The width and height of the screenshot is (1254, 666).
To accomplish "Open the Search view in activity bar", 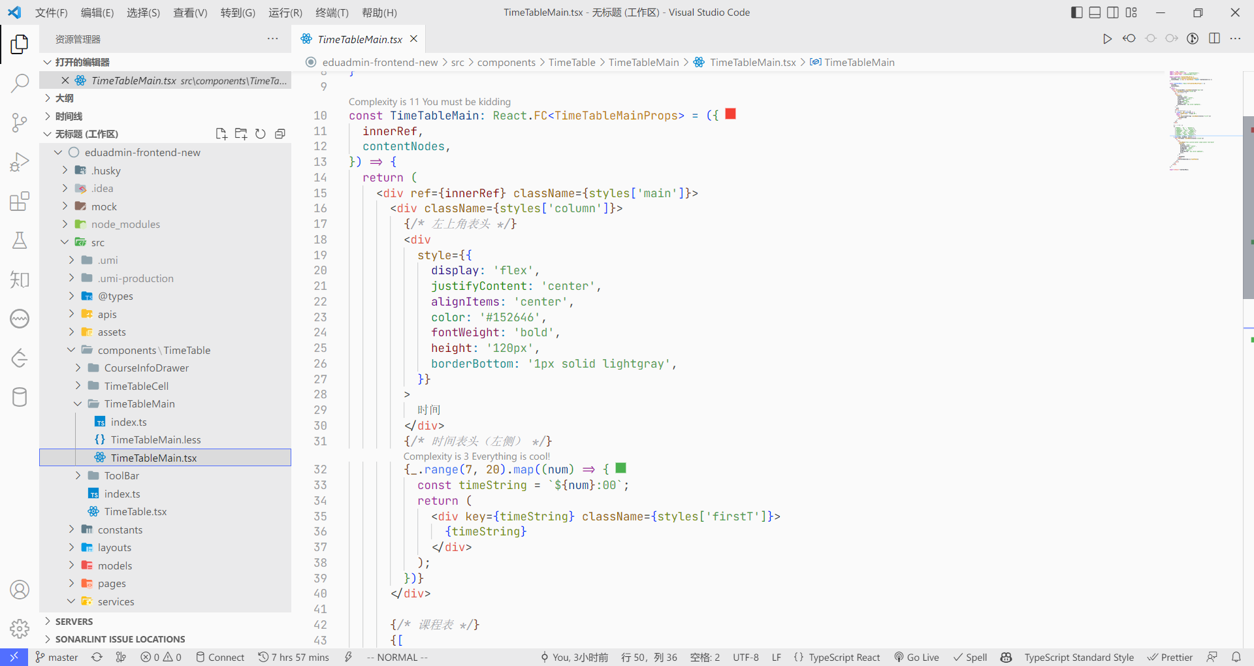I will [x=20, y=83].
